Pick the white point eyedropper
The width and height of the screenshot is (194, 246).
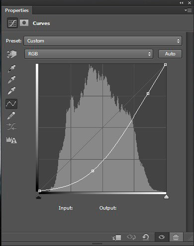click(x=11, y=90)
